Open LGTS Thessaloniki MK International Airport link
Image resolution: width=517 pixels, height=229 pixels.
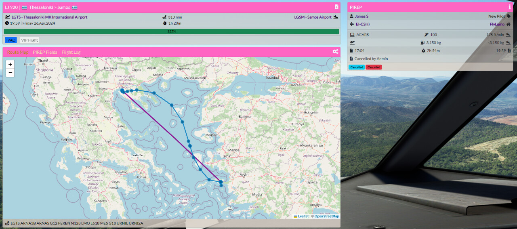tap(49, 17)
